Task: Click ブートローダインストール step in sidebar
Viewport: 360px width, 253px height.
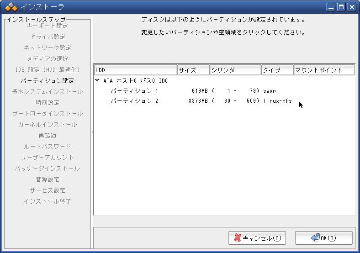Action: click(48, 114)
